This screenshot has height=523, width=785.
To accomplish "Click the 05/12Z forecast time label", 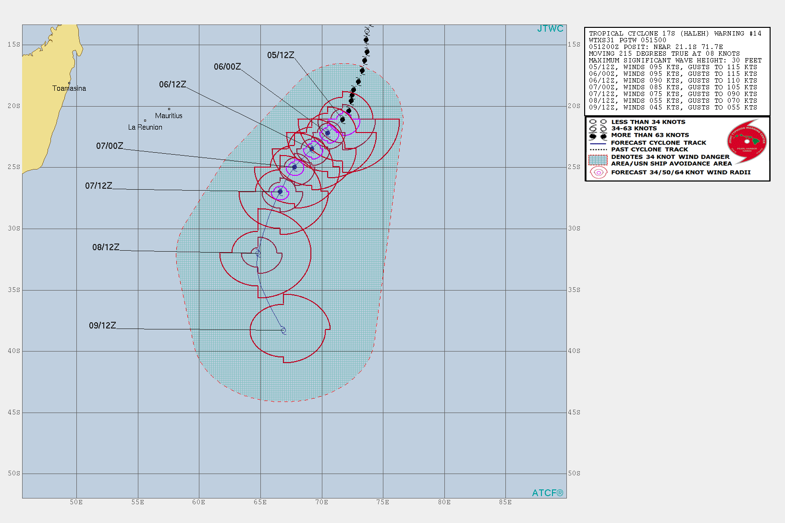I will (281, 55).
